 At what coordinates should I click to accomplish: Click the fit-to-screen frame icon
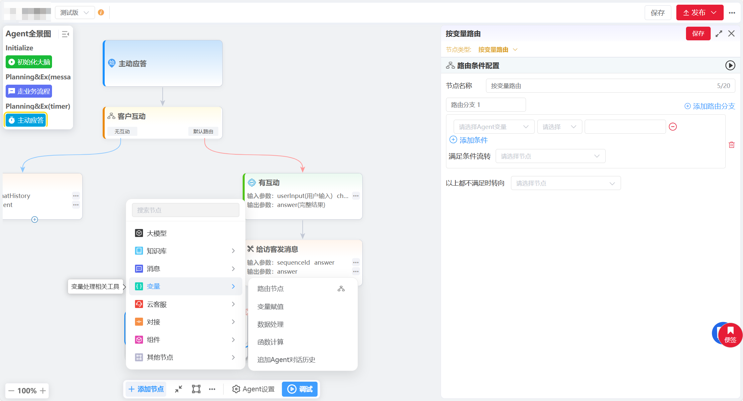[196, 389]
